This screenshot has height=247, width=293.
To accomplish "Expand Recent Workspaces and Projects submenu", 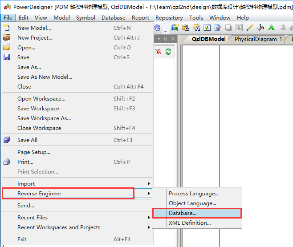I will click(77, 227).
